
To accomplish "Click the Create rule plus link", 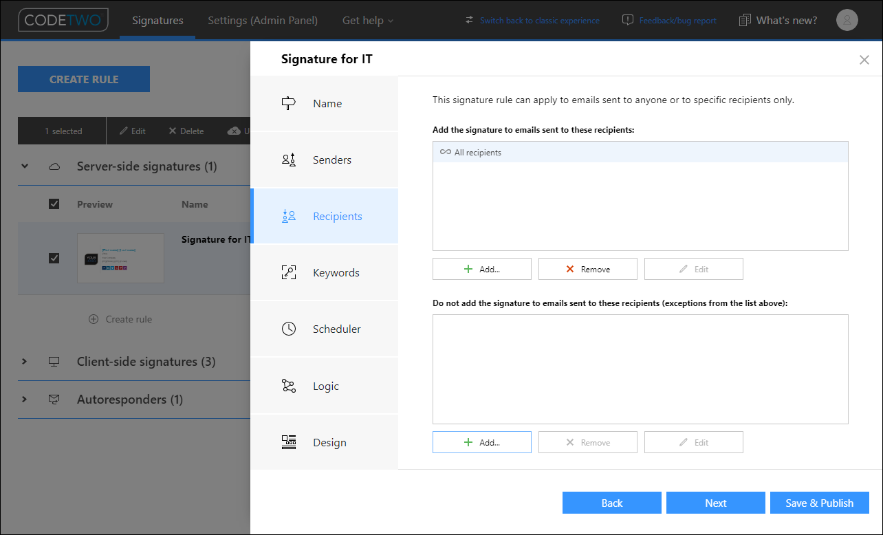I will (120, 319).
